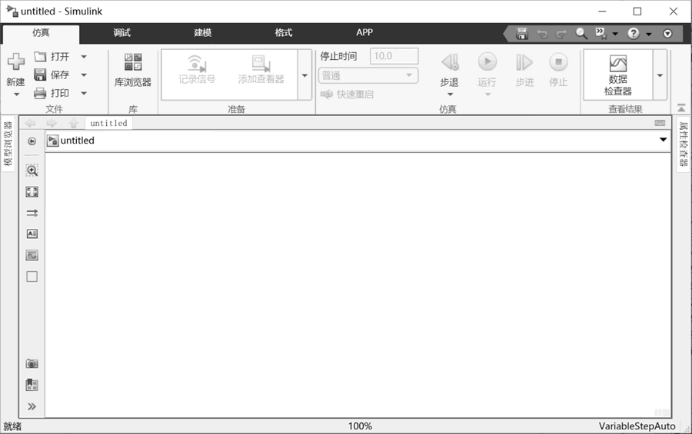Click the 100% zoom status text
Image resolution: width=692 pixels, height=434 pixels.
click(360, 426)
